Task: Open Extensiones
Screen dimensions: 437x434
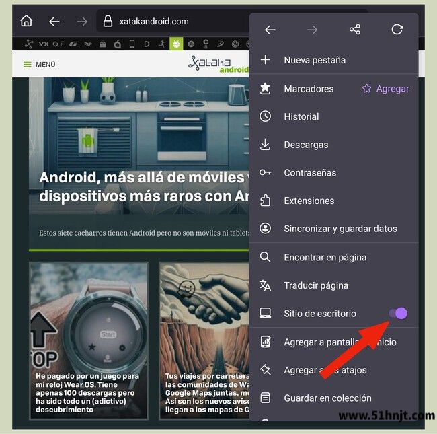Action: pyautogui.click(x=333, y=201)
